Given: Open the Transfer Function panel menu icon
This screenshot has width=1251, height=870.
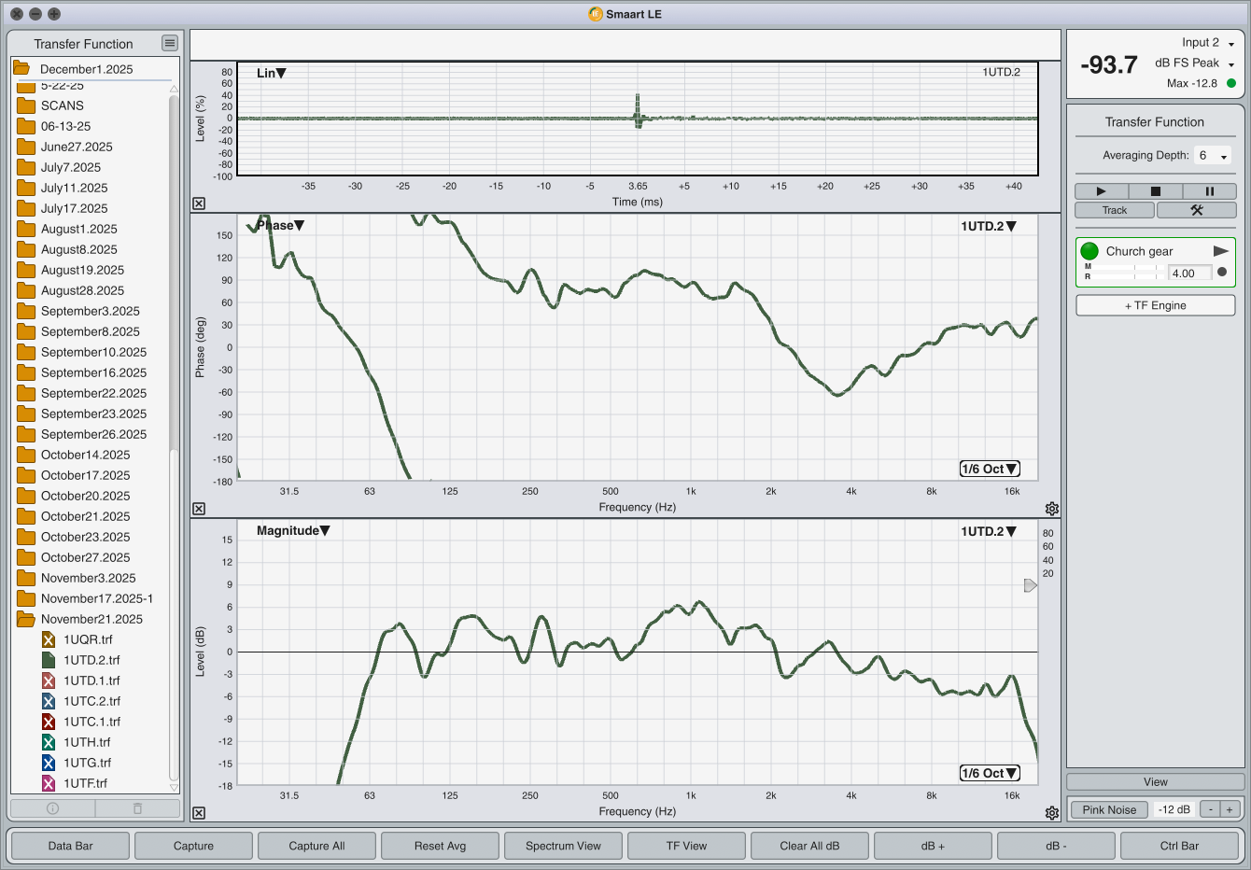Looking at the screenshot, I should pos(169,43).
